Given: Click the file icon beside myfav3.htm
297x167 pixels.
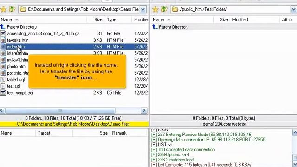Looking at the screenshot, I should [x=3, y=60].
